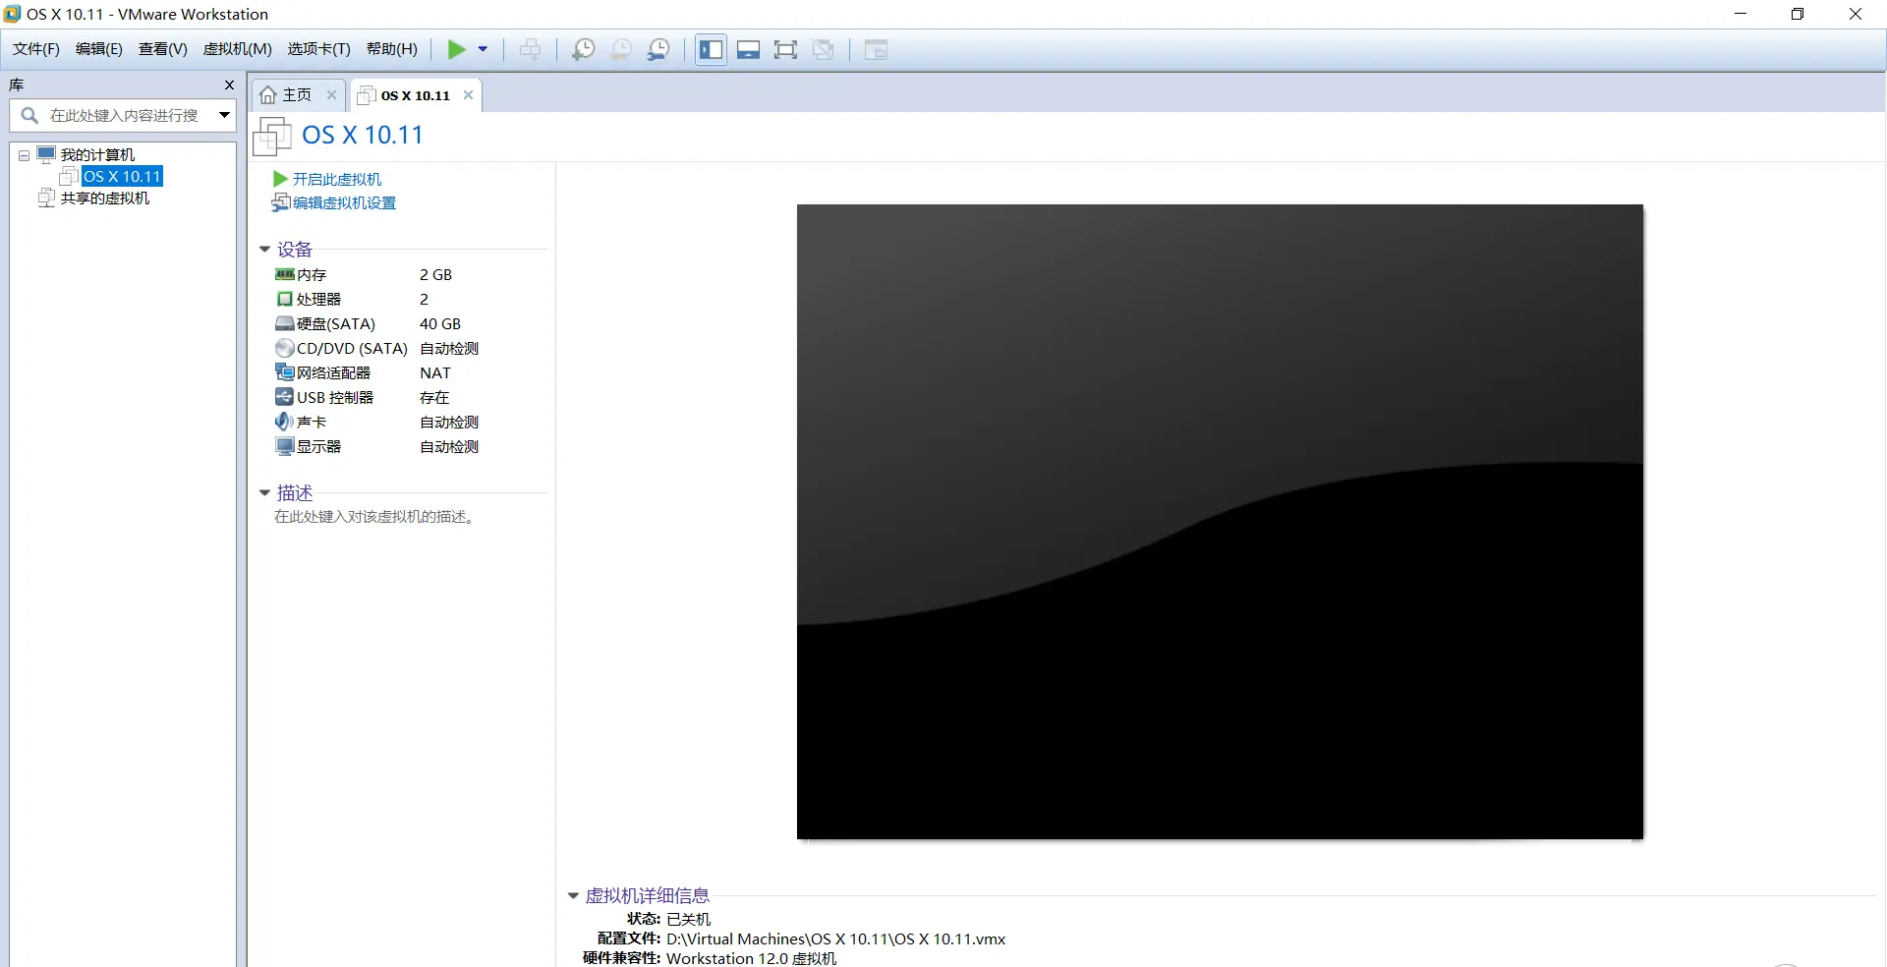Image resolution: width=1887 pixels, height=967 pixels.
Task: Click the green power-on play toolbar icon
Action: click(x=457, y=49)
